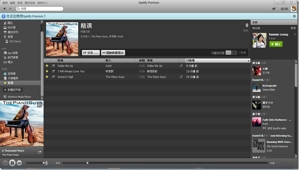The image size is (299, 170).
Task: Dismiss the Spotify Premium info banner
Action: (x=294, y=16)
